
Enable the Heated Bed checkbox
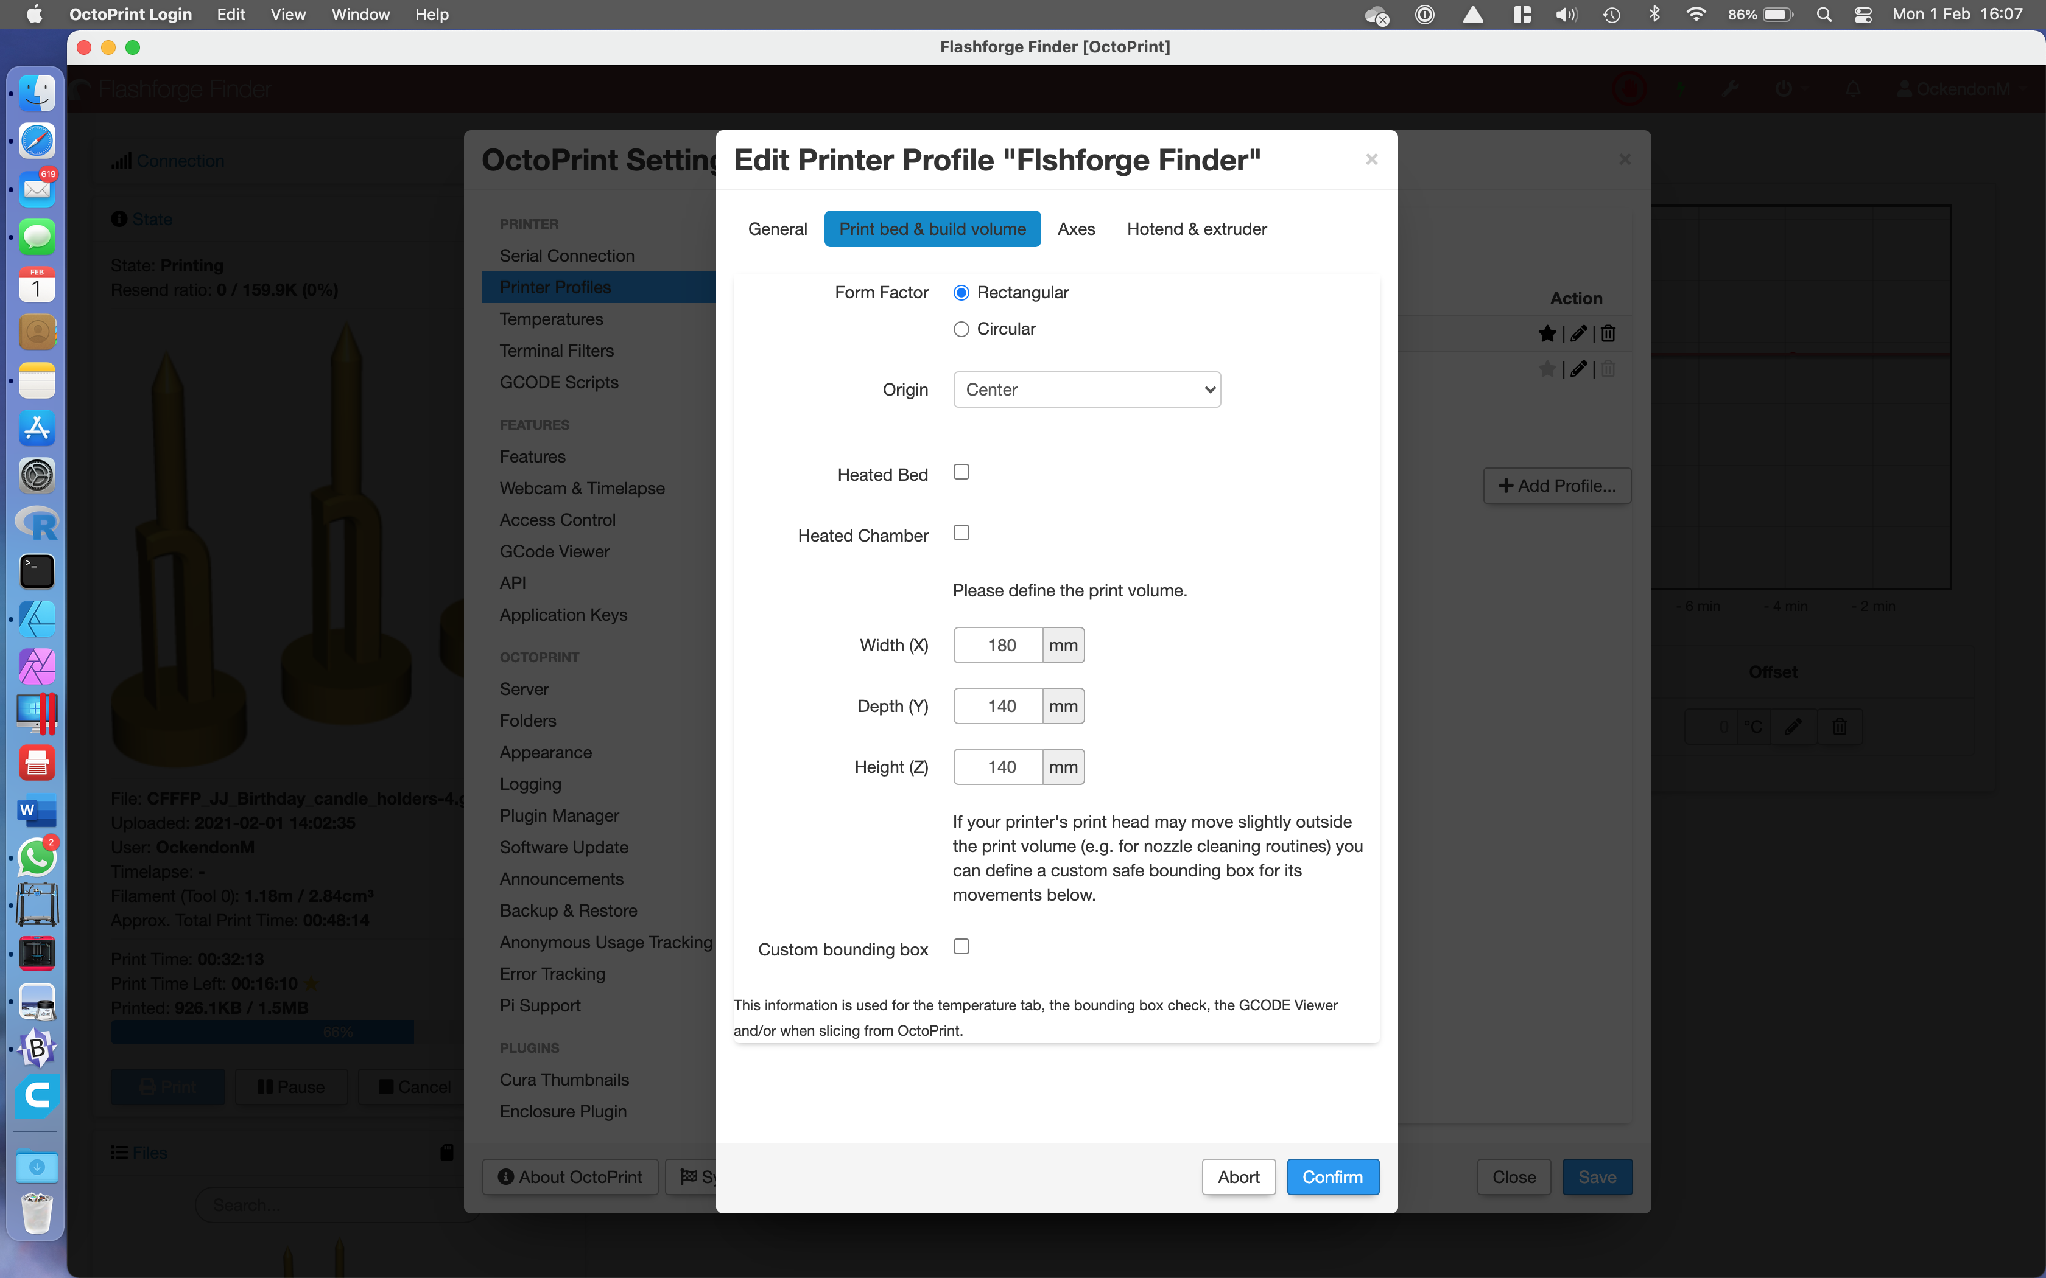961,472
